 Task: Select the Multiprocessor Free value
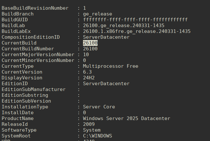click(110, 66)
